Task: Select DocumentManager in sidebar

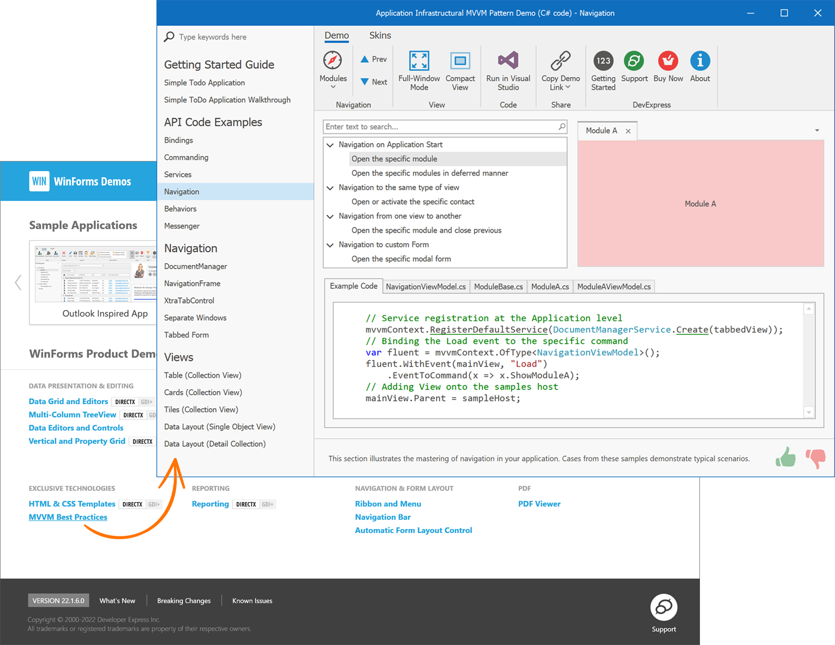Action: 196,266
